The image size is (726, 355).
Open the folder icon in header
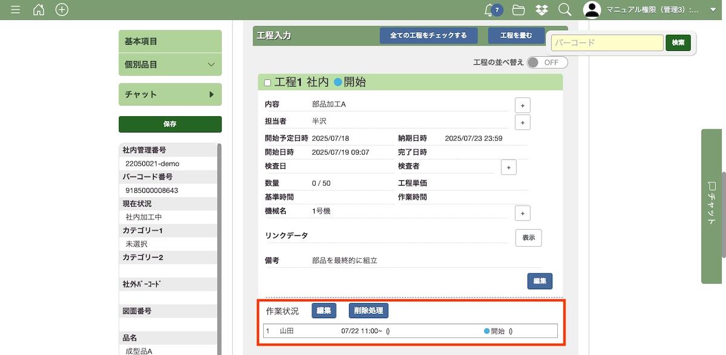518,10
